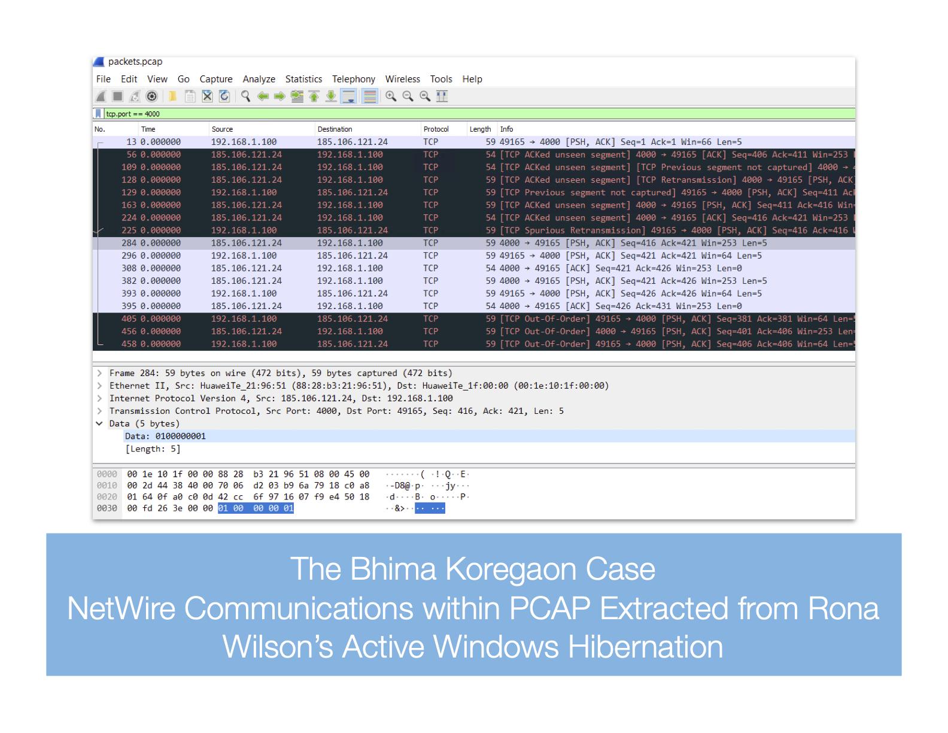This screenshot has height=733, width=948.
Task: Toggle packet list colorization
Action: (x=370, y=96)
